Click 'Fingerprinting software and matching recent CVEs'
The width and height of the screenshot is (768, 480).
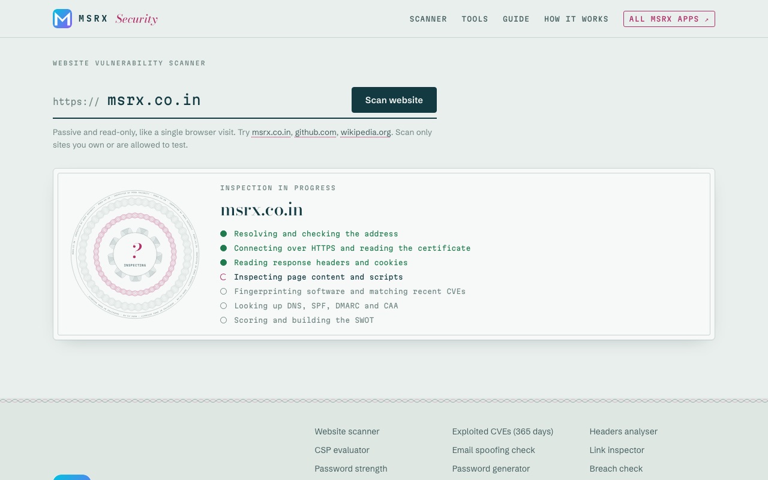pyautogui.click(x=350, y=292)
